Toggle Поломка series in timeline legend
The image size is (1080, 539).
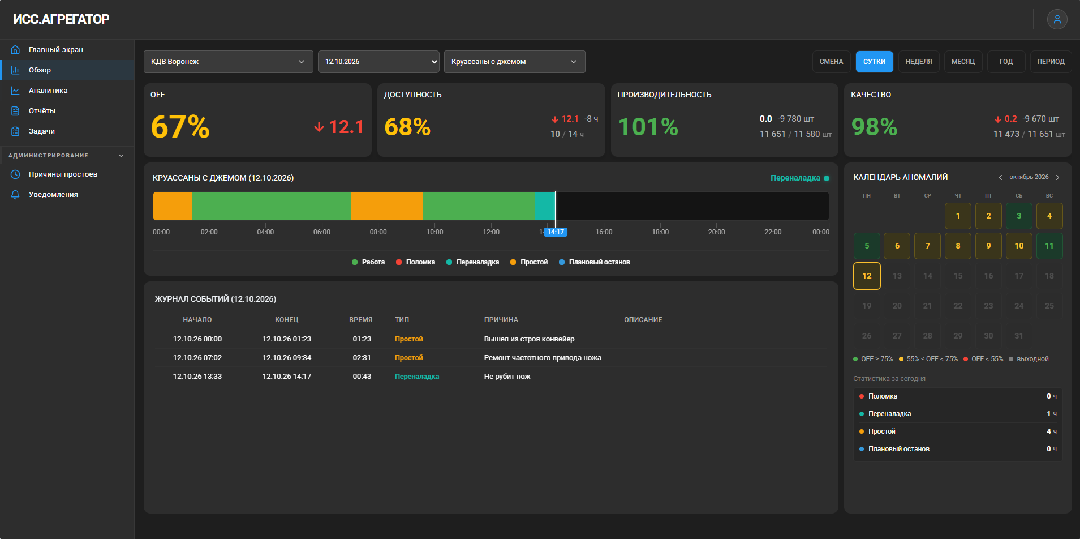pos(415,262)
